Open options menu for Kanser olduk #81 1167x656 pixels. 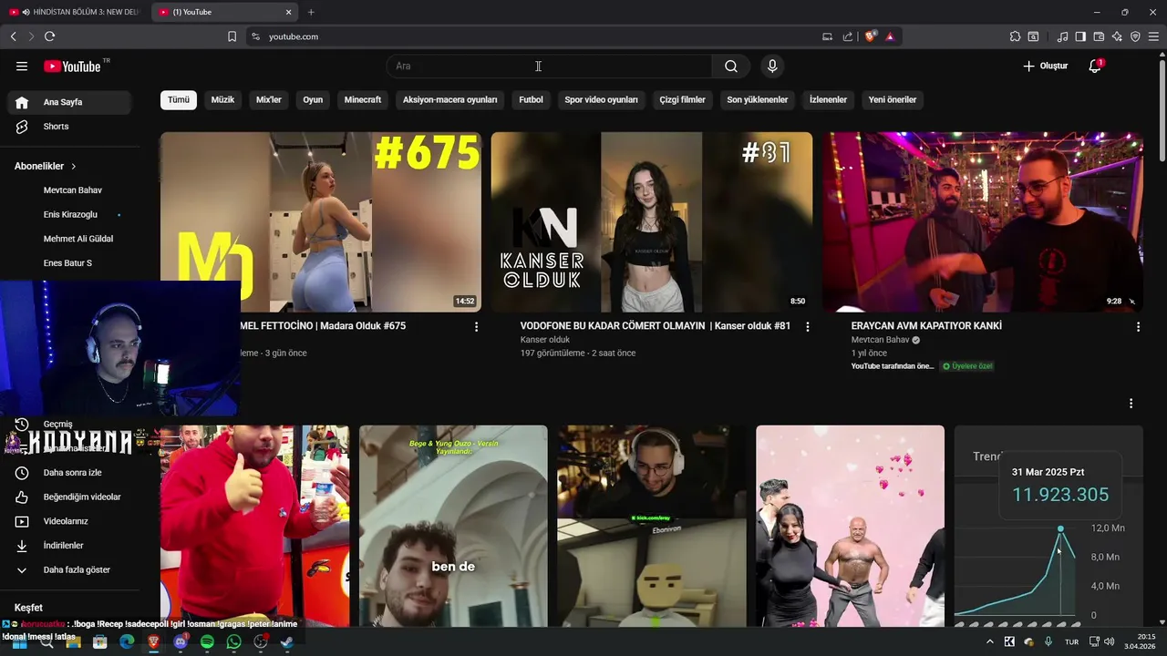pyautogui.click(x=807, y=326)
